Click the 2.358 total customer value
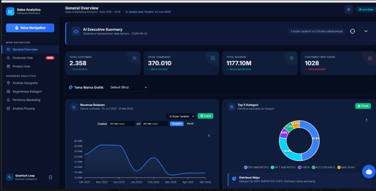 point(78,63)
